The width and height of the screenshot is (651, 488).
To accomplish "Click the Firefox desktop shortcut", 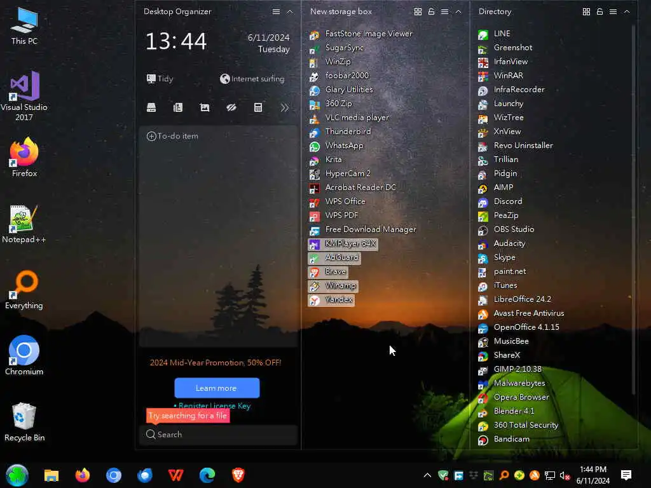I will (x=24, y=158).
